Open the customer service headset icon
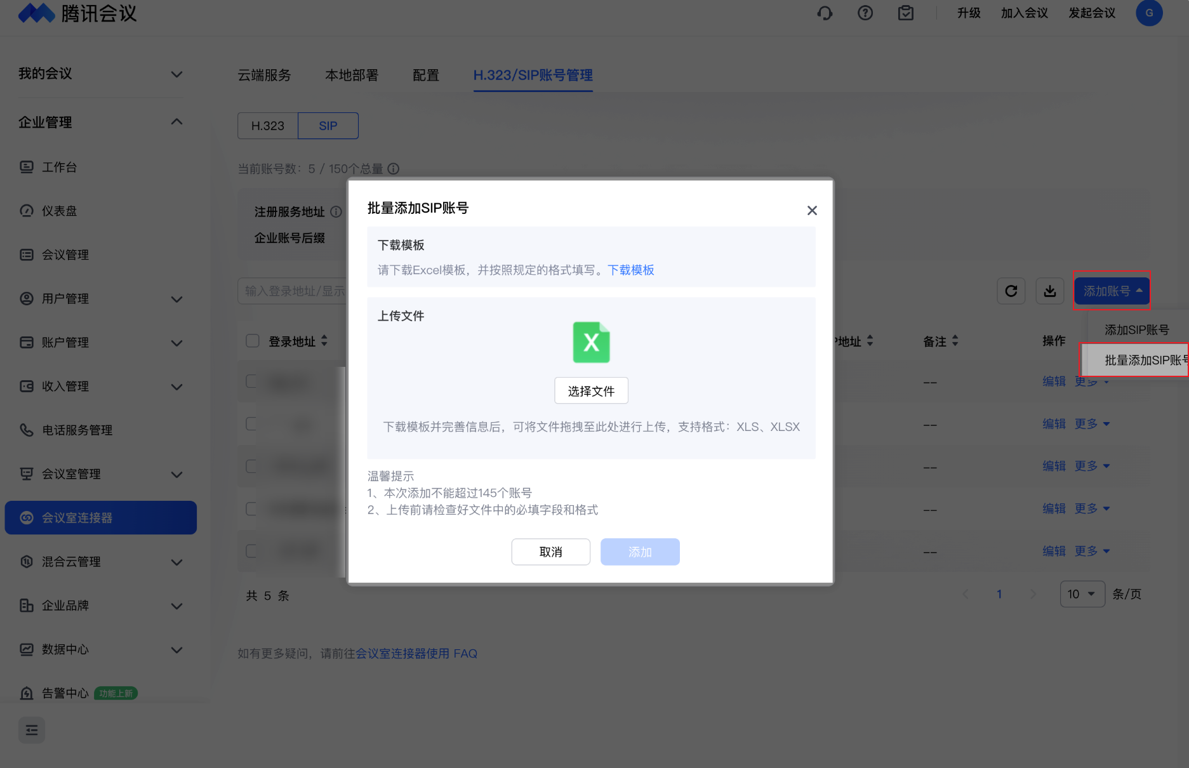 (825, 13)
